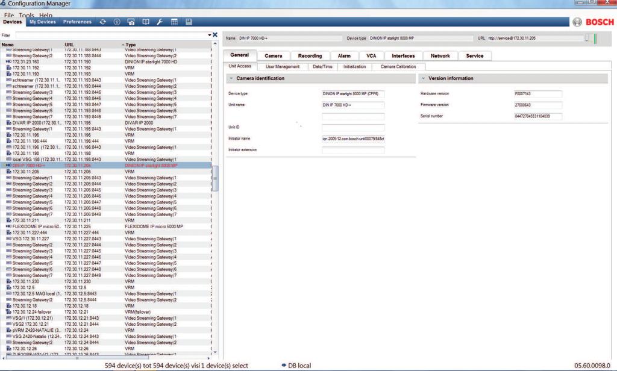617x371 pixels.
Task: Open the Service tab
Action: click(475, 56)
